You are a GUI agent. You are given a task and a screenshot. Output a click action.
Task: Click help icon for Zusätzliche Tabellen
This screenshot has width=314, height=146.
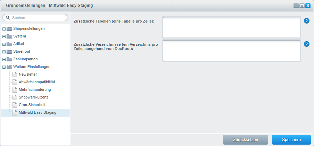tap(307, 21)
